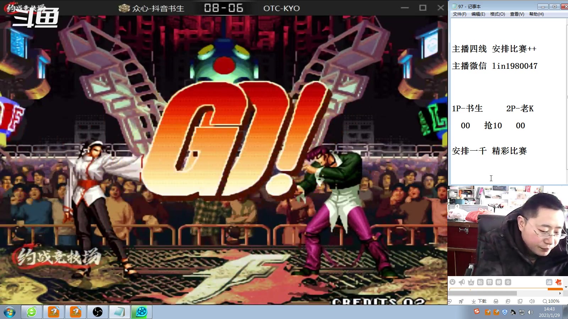The height and width of the screenshot is (319, 568).
Task: Click the text 1P-书生 in Notepad
Action: pos(467,108)
